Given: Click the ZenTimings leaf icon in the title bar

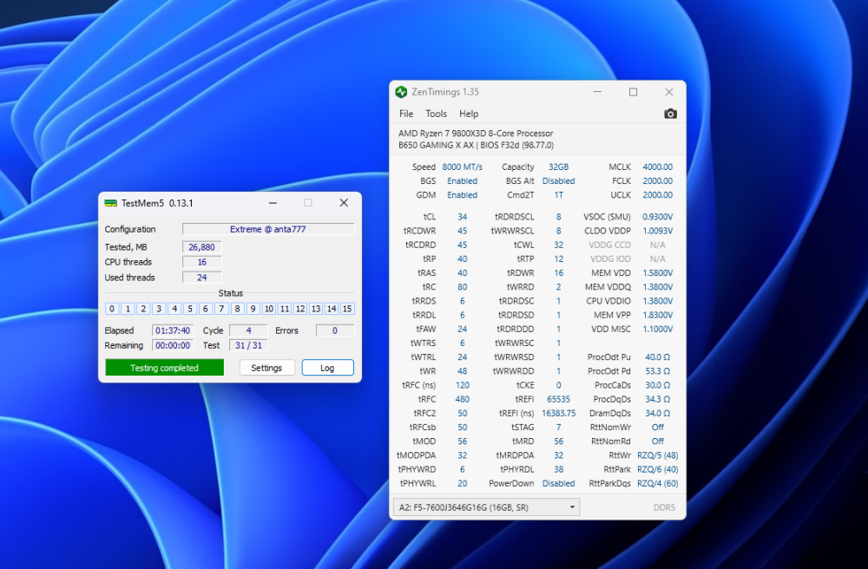Looking at the screenshot, I should (x=400, y=91).
